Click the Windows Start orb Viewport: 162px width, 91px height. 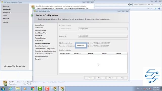pyautogui.click(x=3, y=89)
